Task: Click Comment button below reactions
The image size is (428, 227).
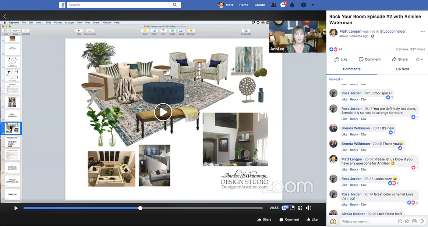Action: pos(369,60)
